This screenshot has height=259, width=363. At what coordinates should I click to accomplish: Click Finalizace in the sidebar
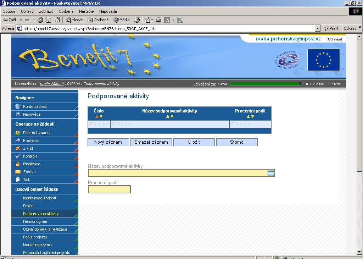45,164
